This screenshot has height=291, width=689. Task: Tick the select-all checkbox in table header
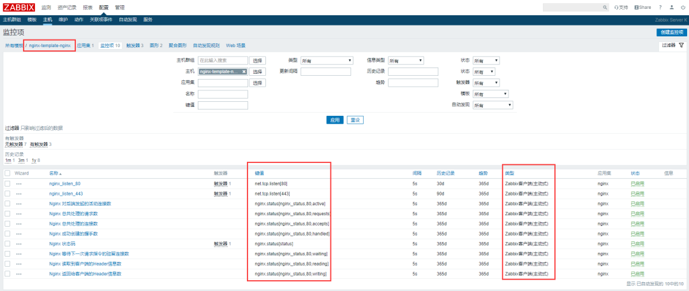pyautogui.click(x=8, y=173)
